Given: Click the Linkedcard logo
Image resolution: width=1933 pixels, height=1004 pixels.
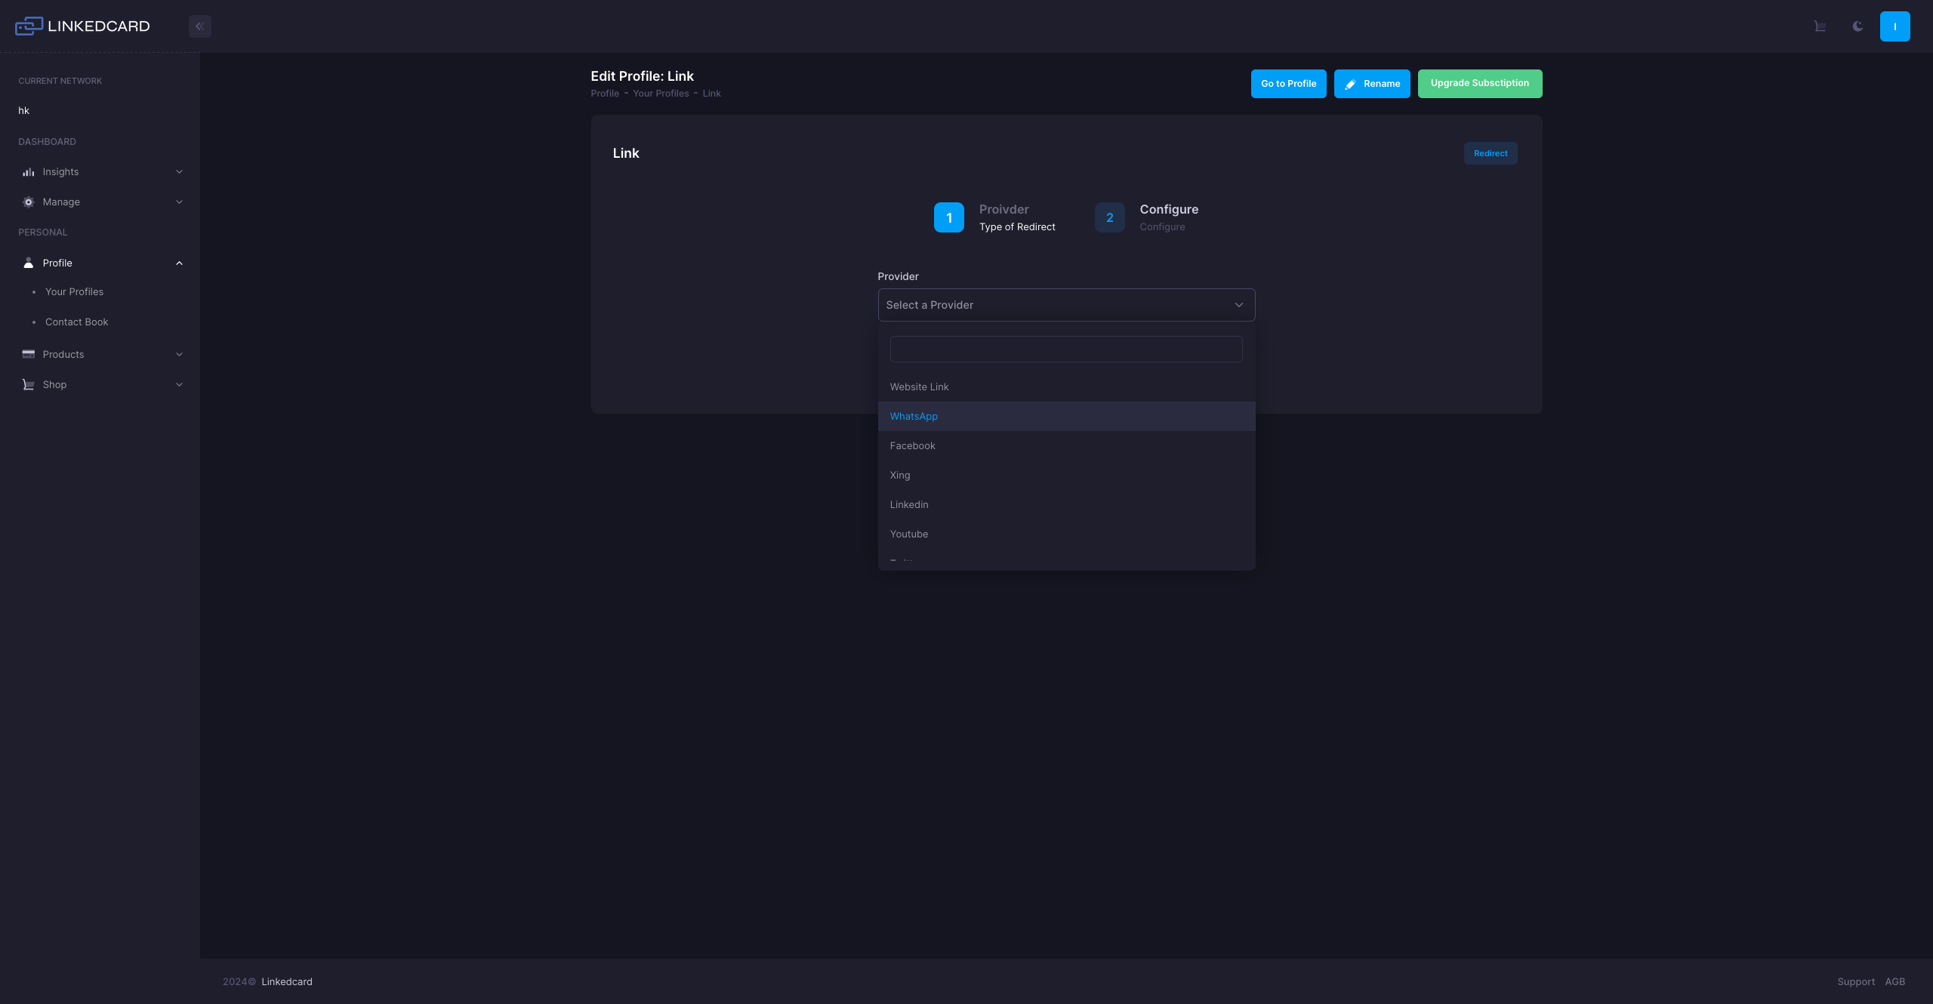Looking at the screenshot, I should pyautogui.click(x=82, y=26).
